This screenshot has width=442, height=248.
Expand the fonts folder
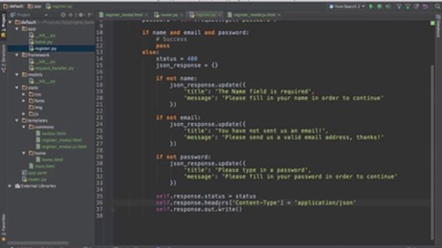click(23, 101)
